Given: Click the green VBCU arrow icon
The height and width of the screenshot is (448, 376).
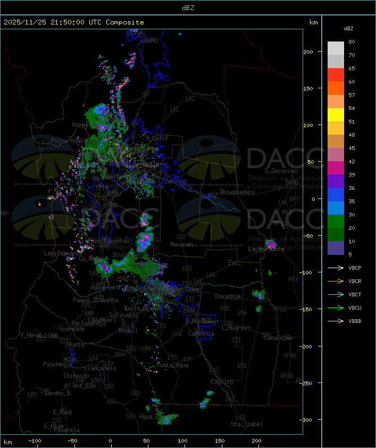Looking at the screenshot, I should pos(336,308).
